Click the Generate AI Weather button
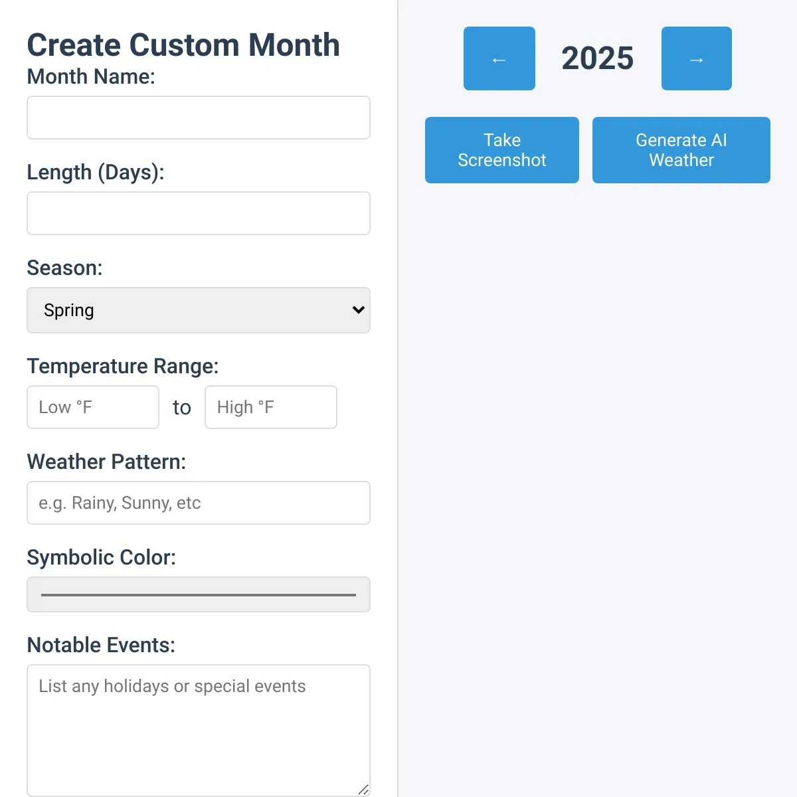797x797 pixels. [x=681, y=150]
